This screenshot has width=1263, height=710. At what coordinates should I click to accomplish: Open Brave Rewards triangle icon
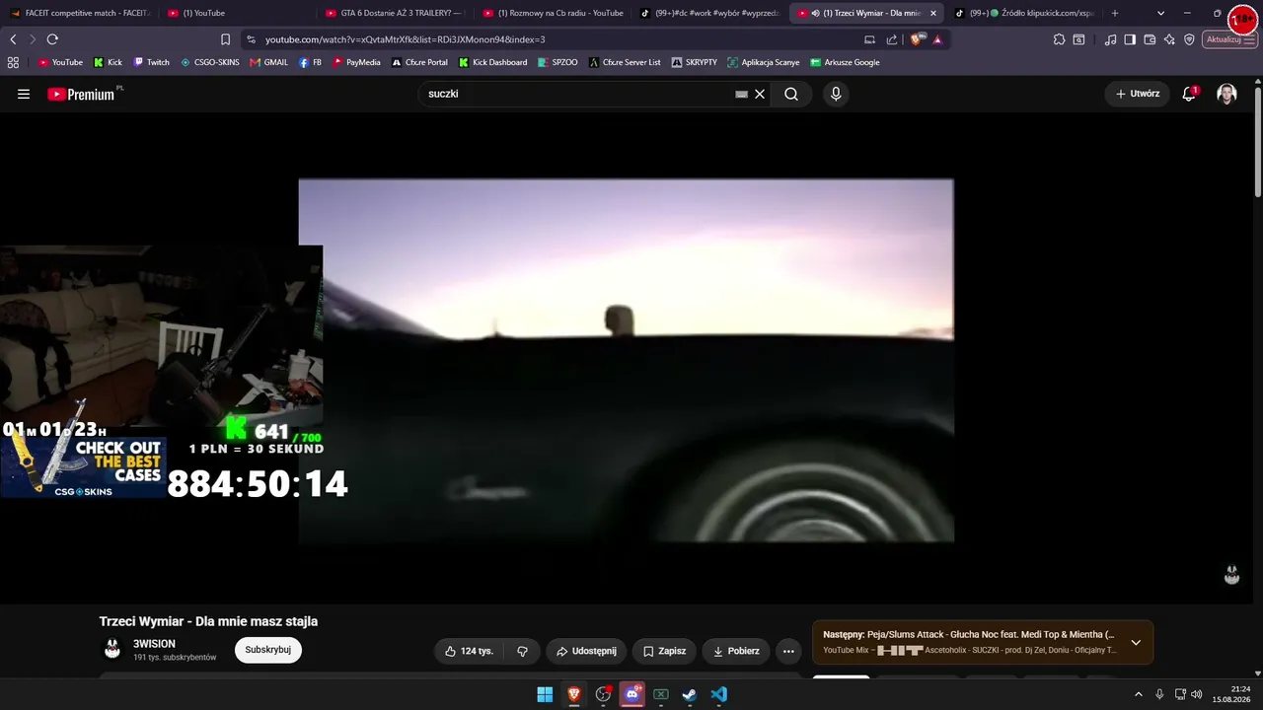(x=937, y=39)
